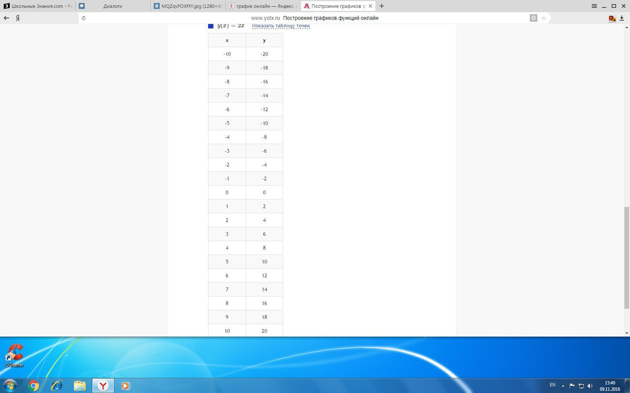Click the x column header
The image size is (630, 393).
point(227,40)
